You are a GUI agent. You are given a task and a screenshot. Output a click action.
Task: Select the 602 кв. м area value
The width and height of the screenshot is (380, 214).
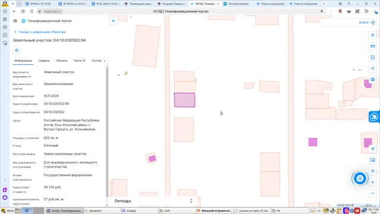[x=50, y=138]
